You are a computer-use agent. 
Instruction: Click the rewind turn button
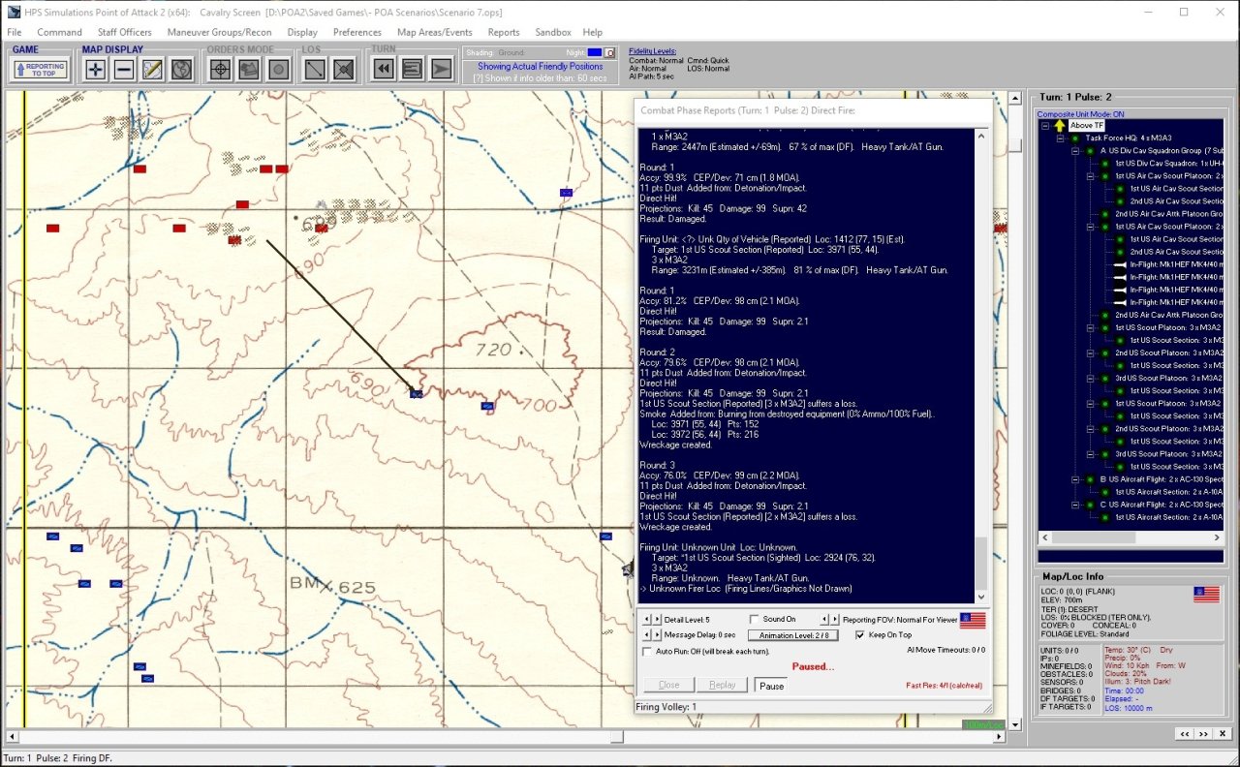384,69
